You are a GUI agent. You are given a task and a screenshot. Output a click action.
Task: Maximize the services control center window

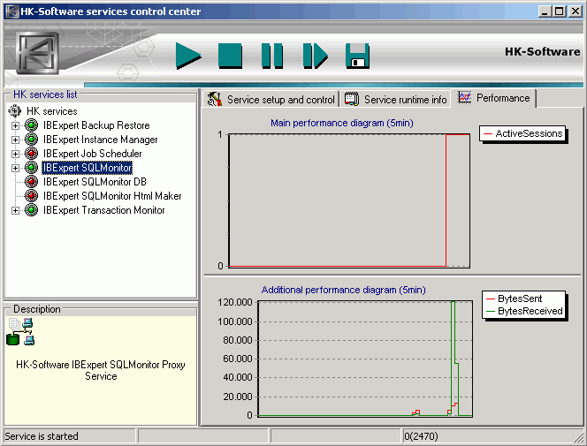(559, 11)
